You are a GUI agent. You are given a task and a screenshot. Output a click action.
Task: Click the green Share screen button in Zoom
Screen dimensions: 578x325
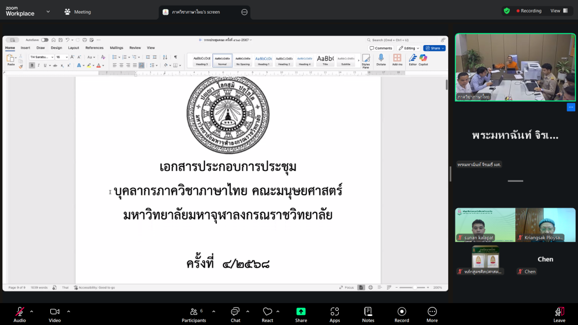click(x=301, y=315)
